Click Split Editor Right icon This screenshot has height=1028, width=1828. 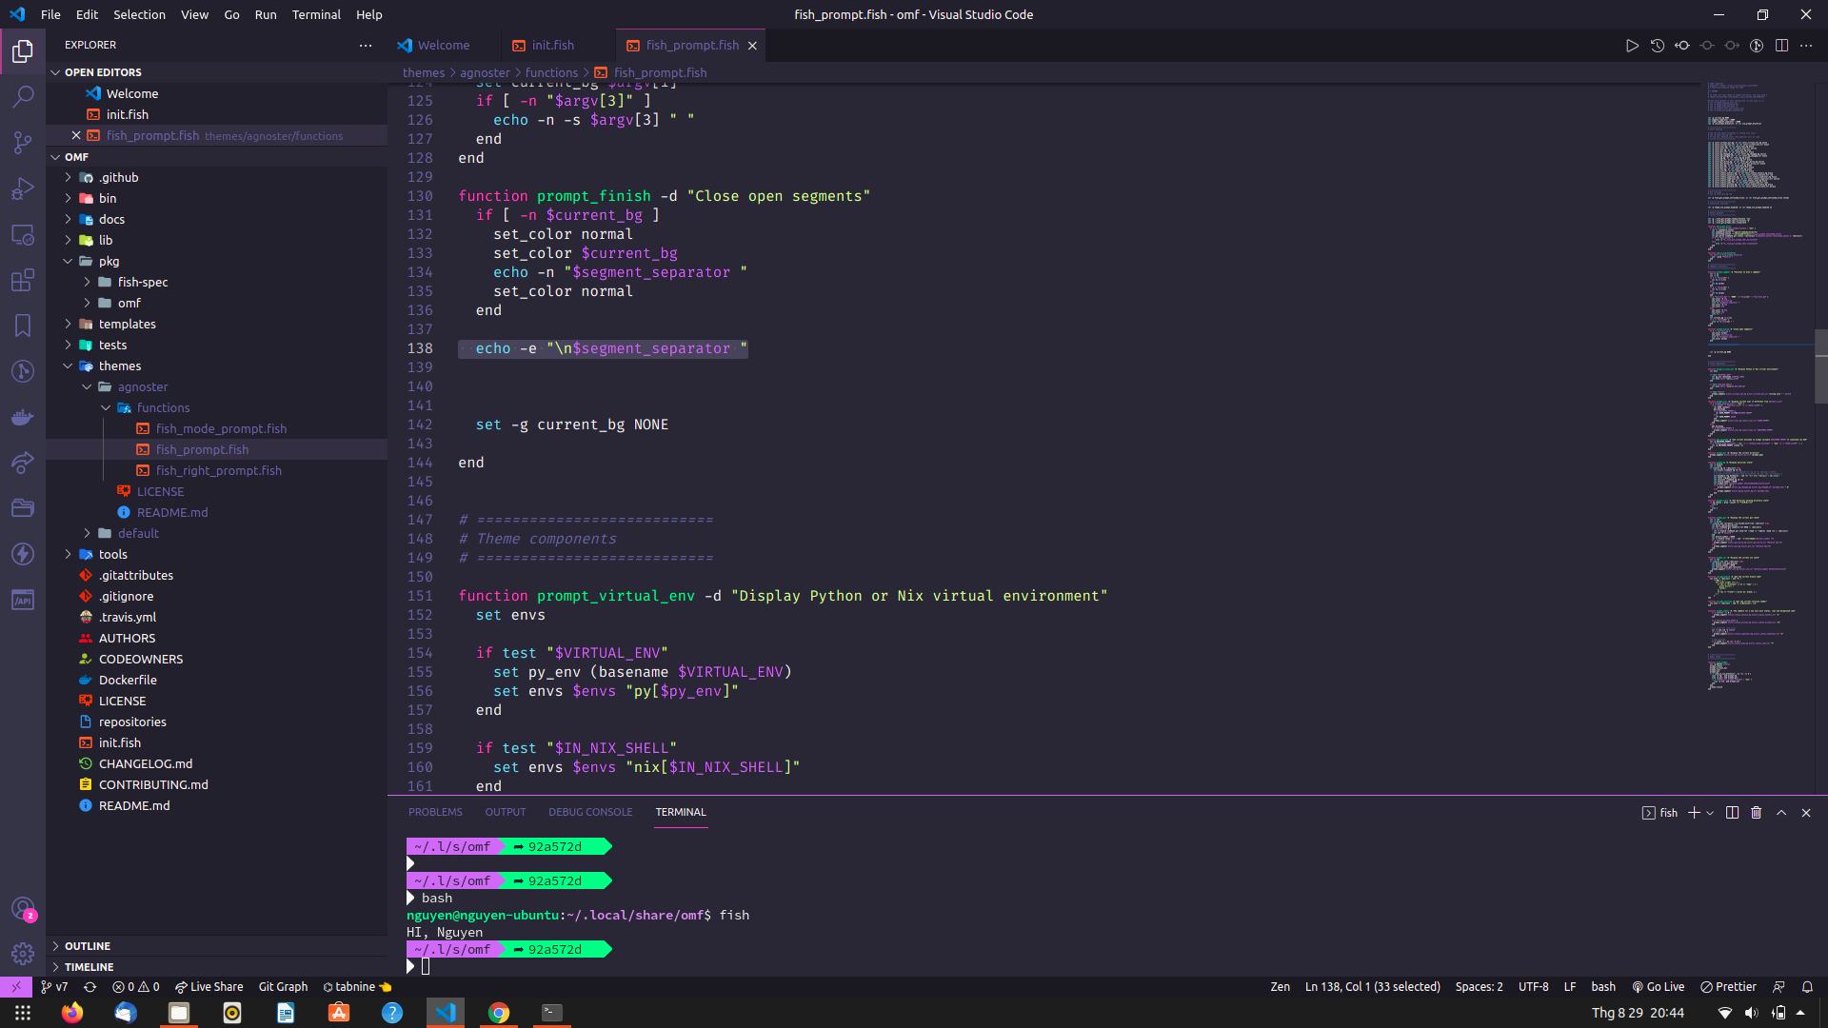[1781, 46]
